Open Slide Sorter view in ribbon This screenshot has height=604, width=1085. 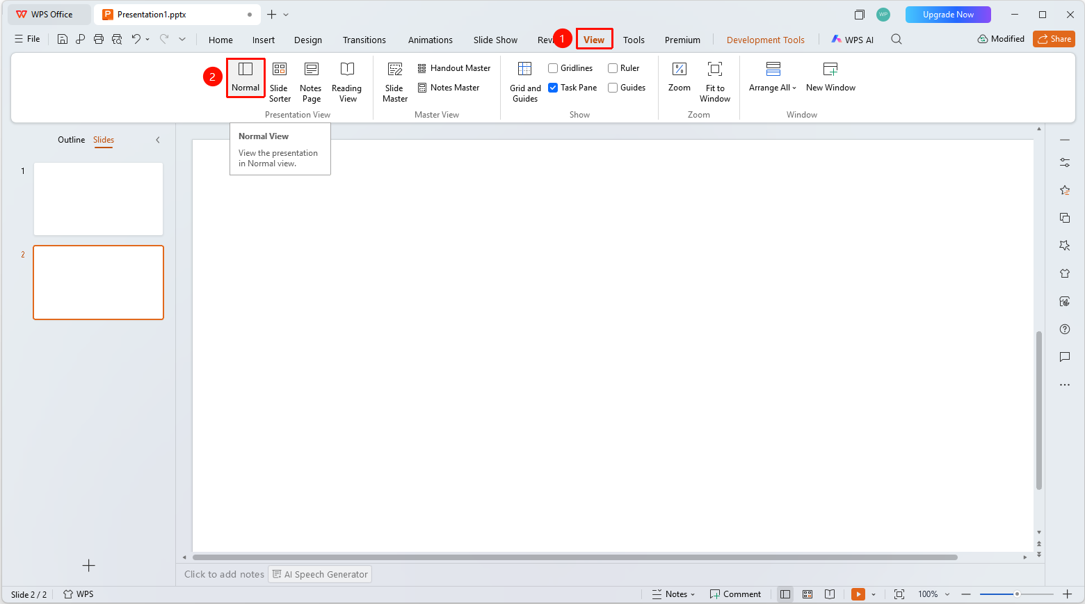(280, 81)
